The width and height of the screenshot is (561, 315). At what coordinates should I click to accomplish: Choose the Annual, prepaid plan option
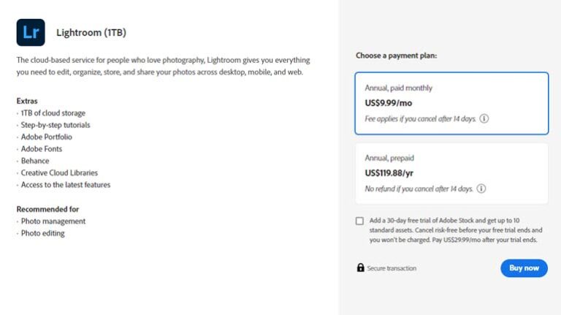click(x=451, y=173)
